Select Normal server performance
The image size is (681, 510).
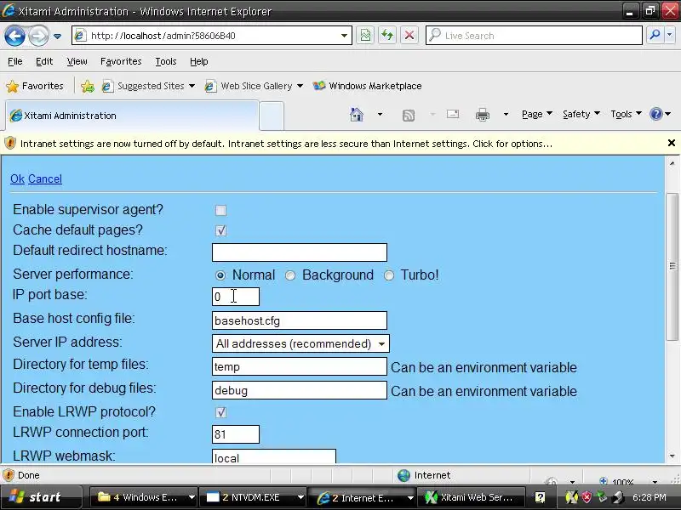click(x=220, y=275)
